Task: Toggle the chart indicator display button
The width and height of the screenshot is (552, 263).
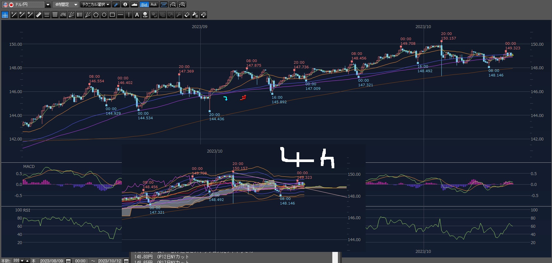Action: tap(164, 5)
